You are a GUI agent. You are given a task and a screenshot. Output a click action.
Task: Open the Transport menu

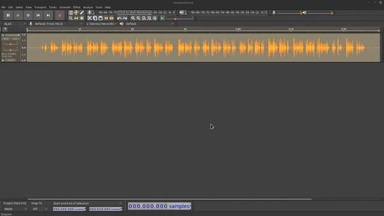click(40, 7)
